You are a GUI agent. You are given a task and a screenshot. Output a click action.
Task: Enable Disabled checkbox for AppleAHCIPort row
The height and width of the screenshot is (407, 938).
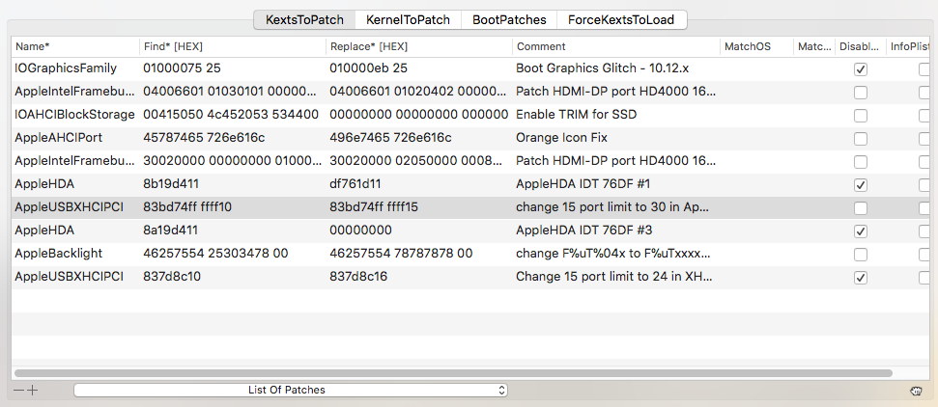pos(860,139)
